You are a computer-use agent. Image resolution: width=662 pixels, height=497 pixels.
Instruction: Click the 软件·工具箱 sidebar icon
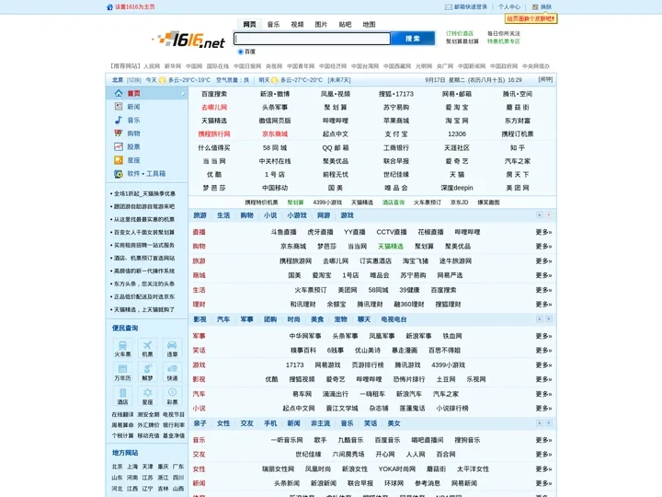(119, 174)
